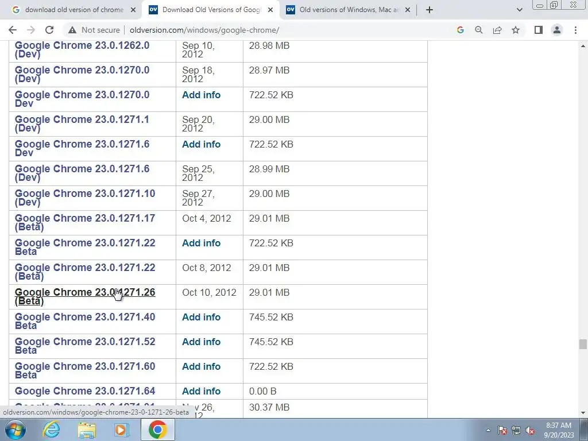Image resolution: width=588 pixels, height=441 pixels.
Task: Open Google Chrome 23.0.1270.0 (Dev) Sep 18 link
Action: point(82,74)
